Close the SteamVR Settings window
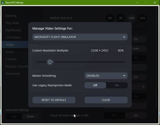This screenshot has width=160, height=125. click(155, 2)
